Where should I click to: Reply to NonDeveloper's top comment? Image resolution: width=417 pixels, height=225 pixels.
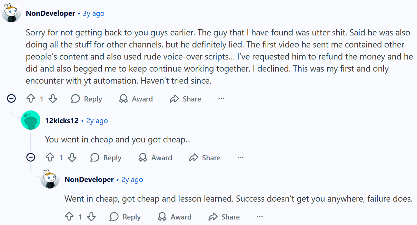(87, 99)
